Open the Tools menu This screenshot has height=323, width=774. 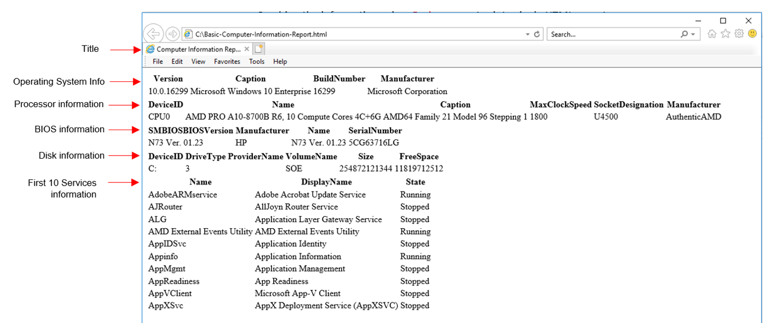point(257,61)
